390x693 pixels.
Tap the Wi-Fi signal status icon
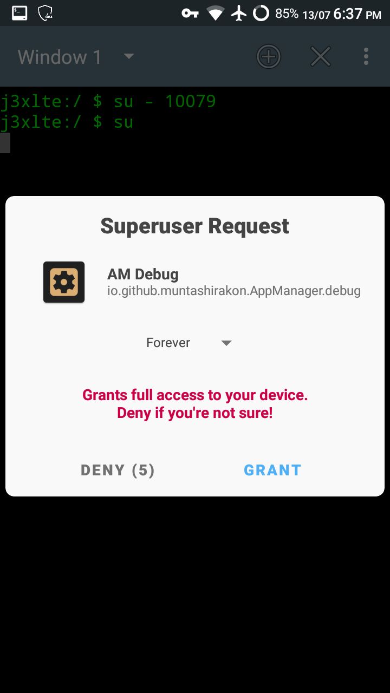click(x=216, y=13)
